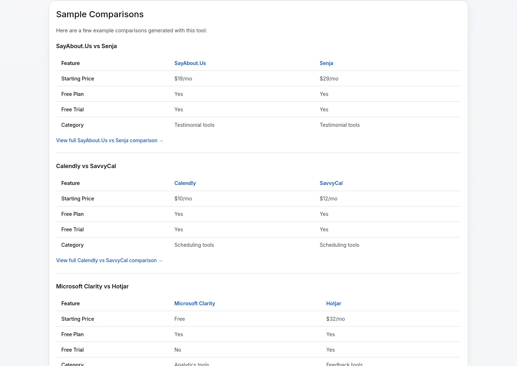The width and height of the screenshot is (517, 366).
Task: Click the $32/mo price for Hotjar
Action: pos(335,319)
